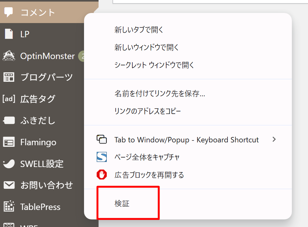Open TablePress from its grid icon
The height and width of the screenshot is (227, 308).
(9, 207)
